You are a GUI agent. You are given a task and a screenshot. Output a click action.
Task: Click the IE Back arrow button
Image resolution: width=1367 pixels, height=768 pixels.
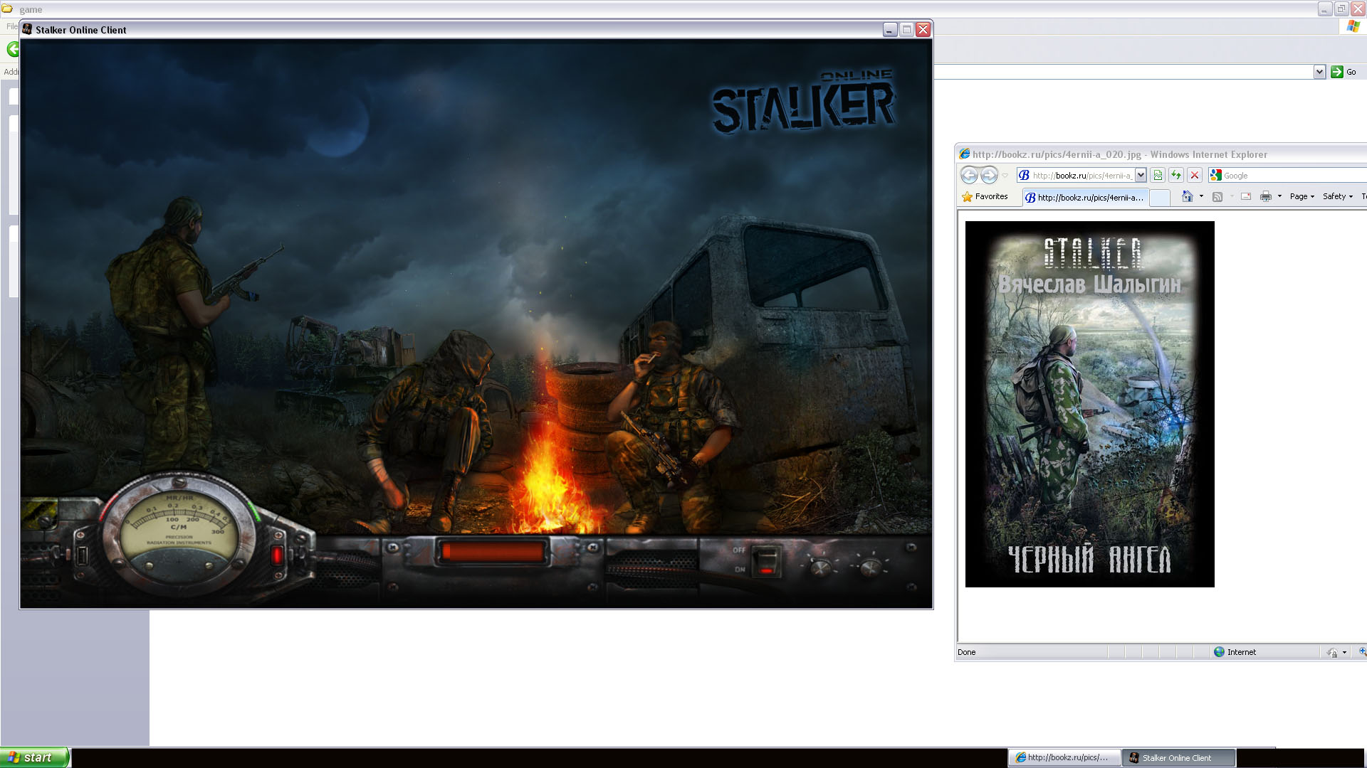[x=969, y=176]
